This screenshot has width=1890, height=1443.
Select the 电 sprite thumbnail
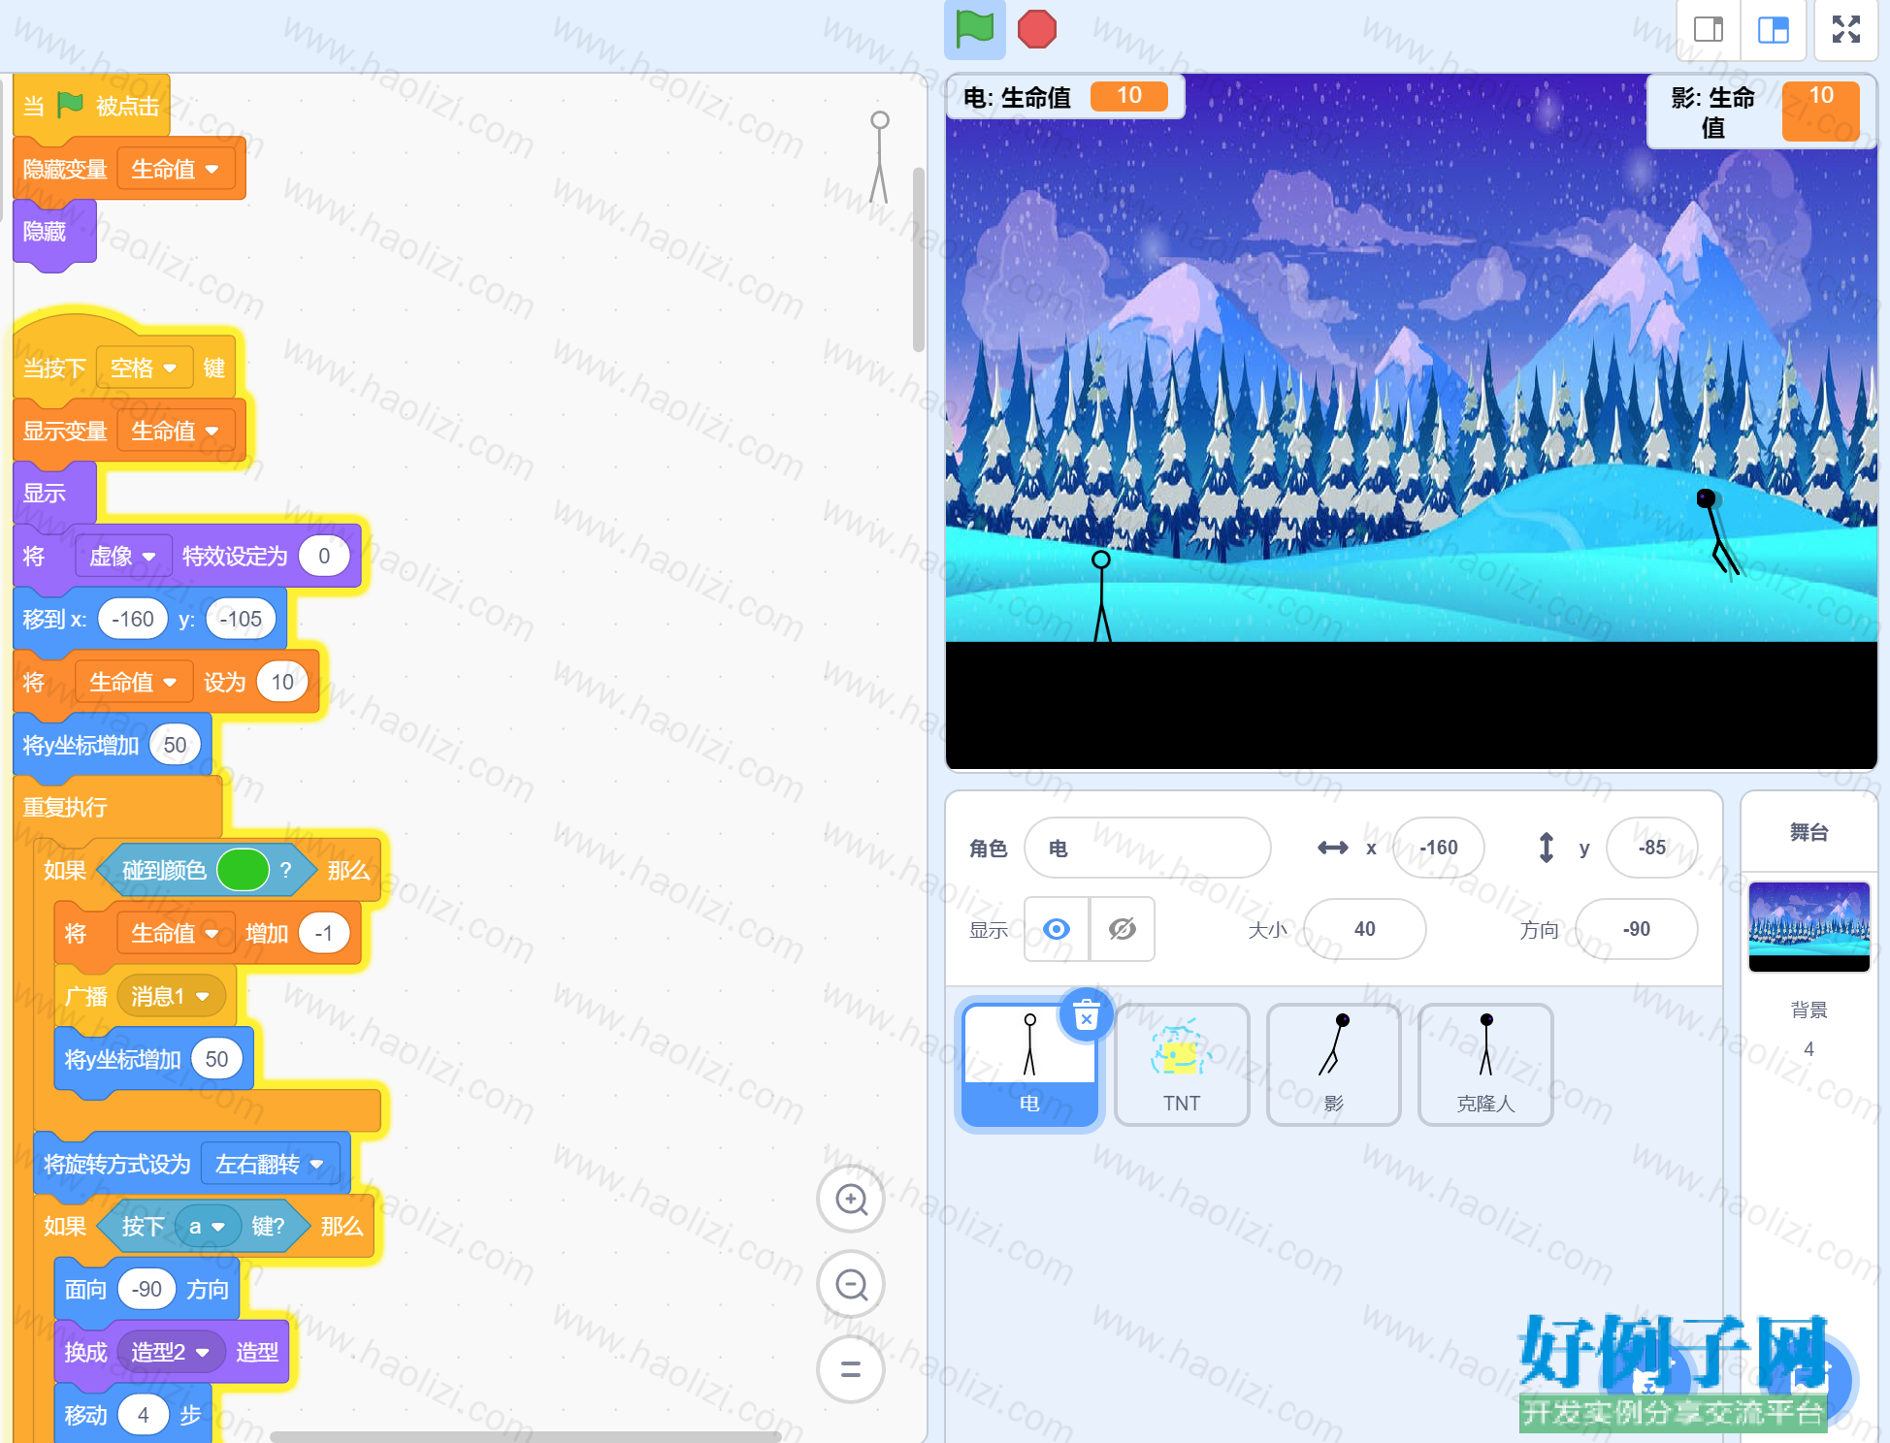pos(1029,1065)
